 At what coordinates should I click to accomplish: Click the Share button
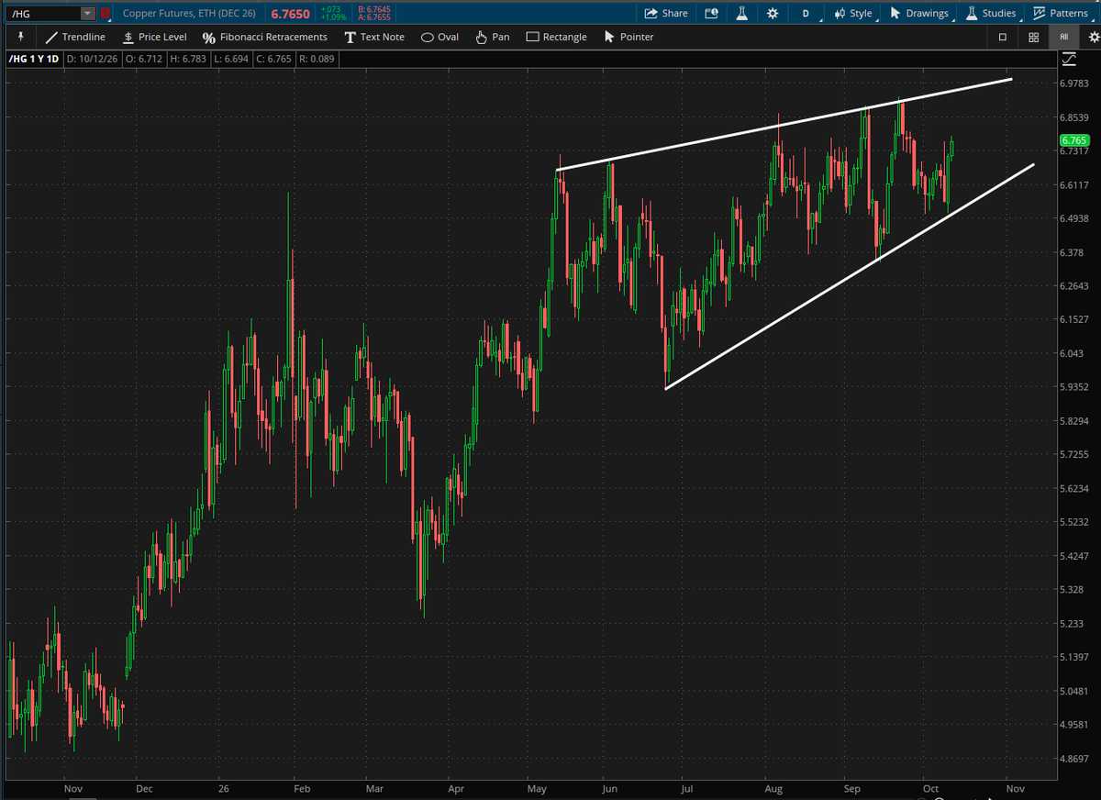[x=666, y=13]
